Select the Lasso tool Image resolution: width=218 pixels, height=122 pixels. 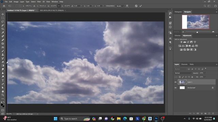tap(3, 22)
